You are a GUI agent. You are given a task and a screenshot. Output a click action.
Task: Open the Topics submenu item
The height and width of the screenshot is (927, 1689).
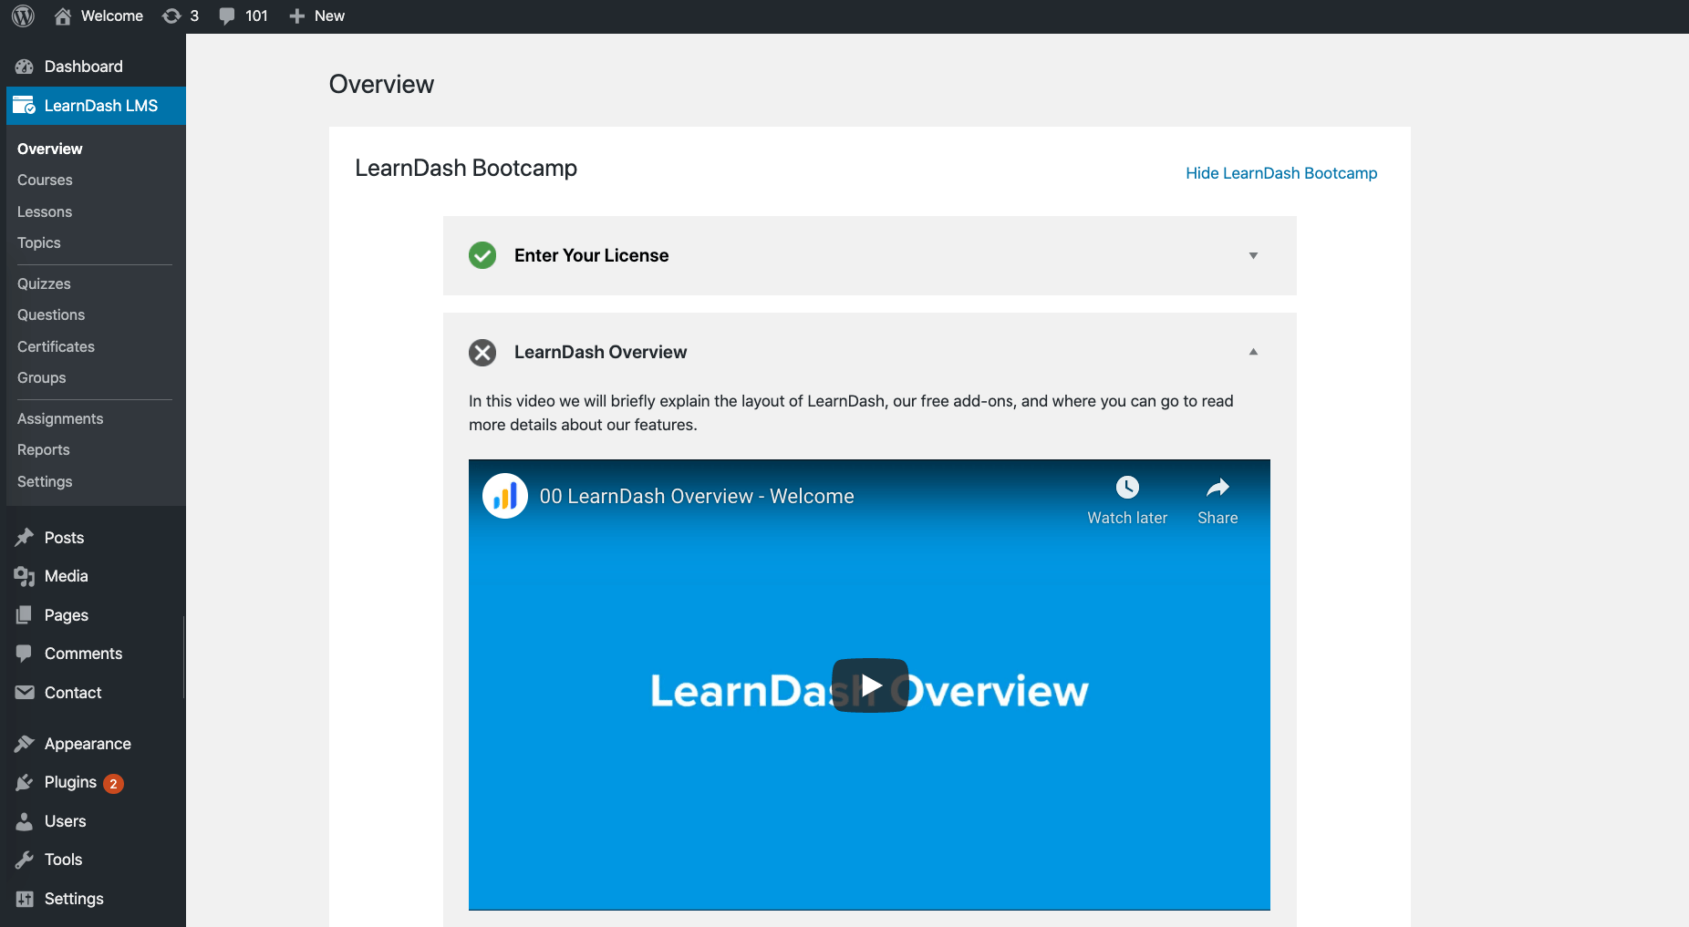click(39, 243)
